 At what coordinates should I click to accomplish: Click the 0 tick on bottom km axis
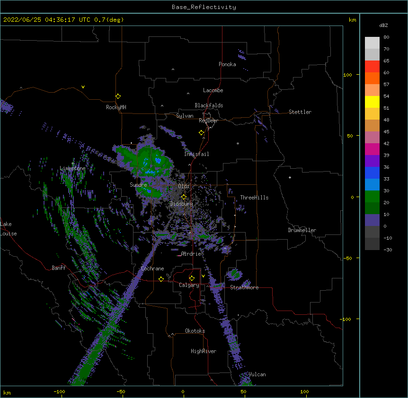(x=183, y=391)
